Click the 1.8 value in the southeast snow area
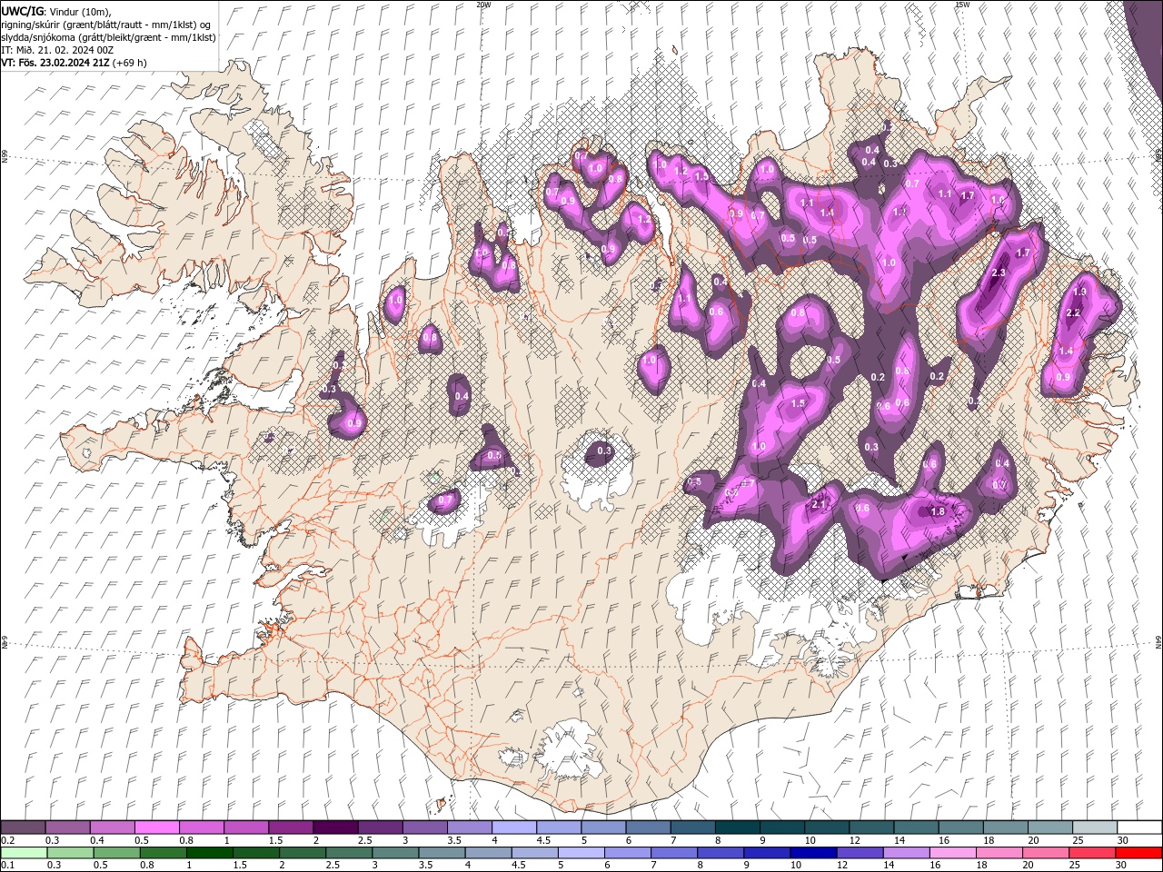Image resolution: width=1163 pixels, height=872 pixels. [x=939, y=512]
